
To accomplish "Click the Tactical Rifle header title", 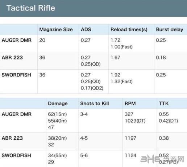I will 31,8.
